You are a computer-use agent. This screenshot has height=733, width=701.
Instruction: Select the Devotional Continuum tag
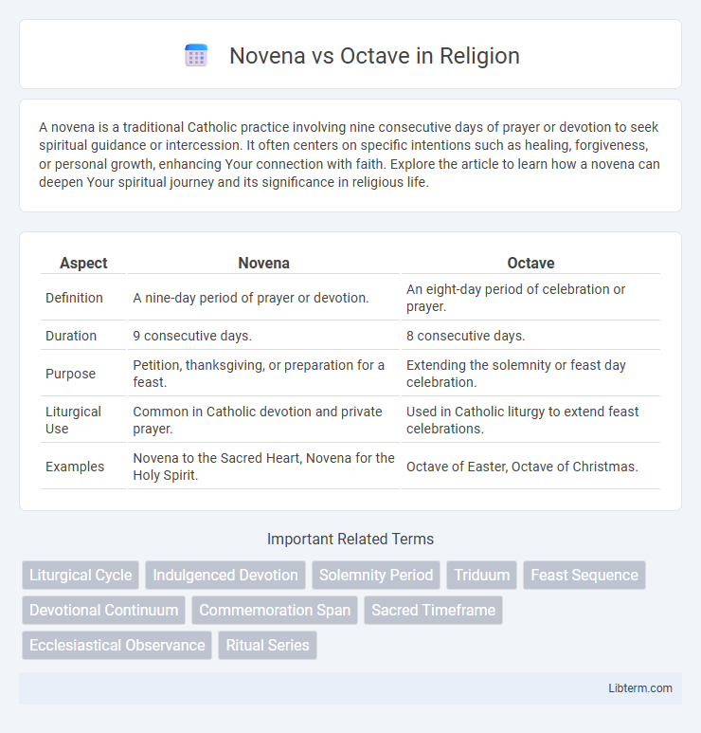103,610
